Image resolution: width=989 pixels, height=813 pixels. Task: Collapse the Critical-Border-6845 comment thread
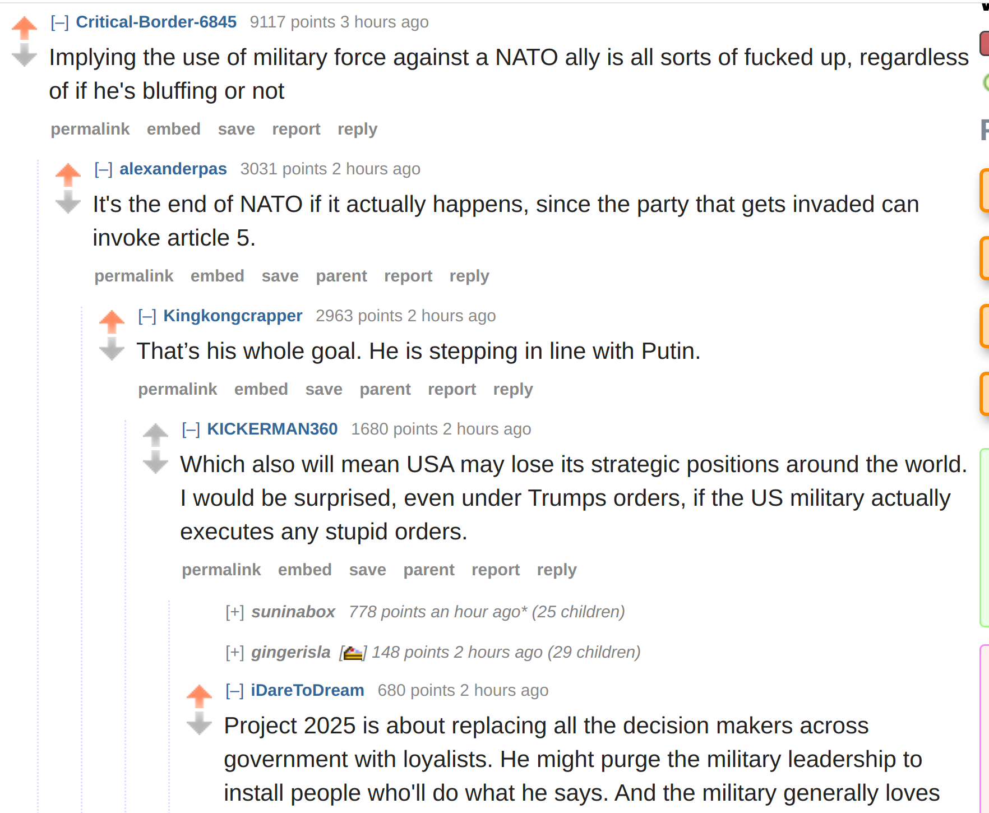click(59, 22)
